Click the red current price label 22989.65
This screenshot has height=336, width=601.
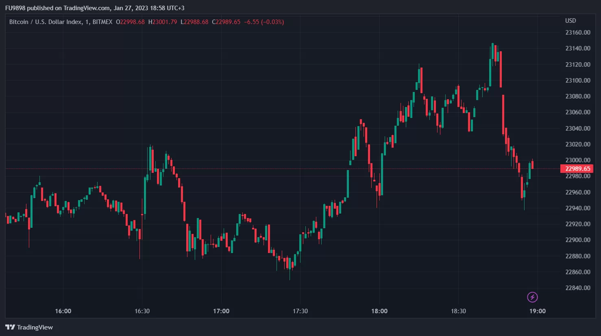[577, 168]
